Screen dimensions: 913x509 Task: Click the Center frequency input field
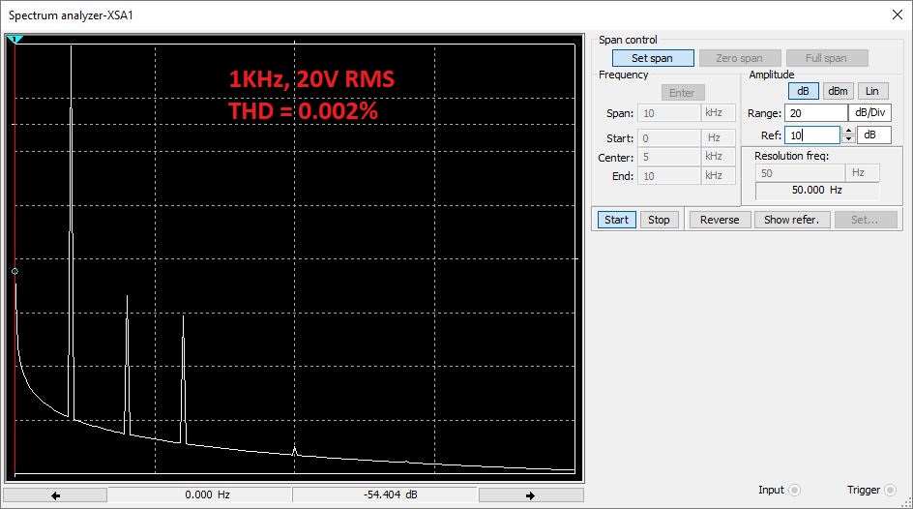click(669, 157)
